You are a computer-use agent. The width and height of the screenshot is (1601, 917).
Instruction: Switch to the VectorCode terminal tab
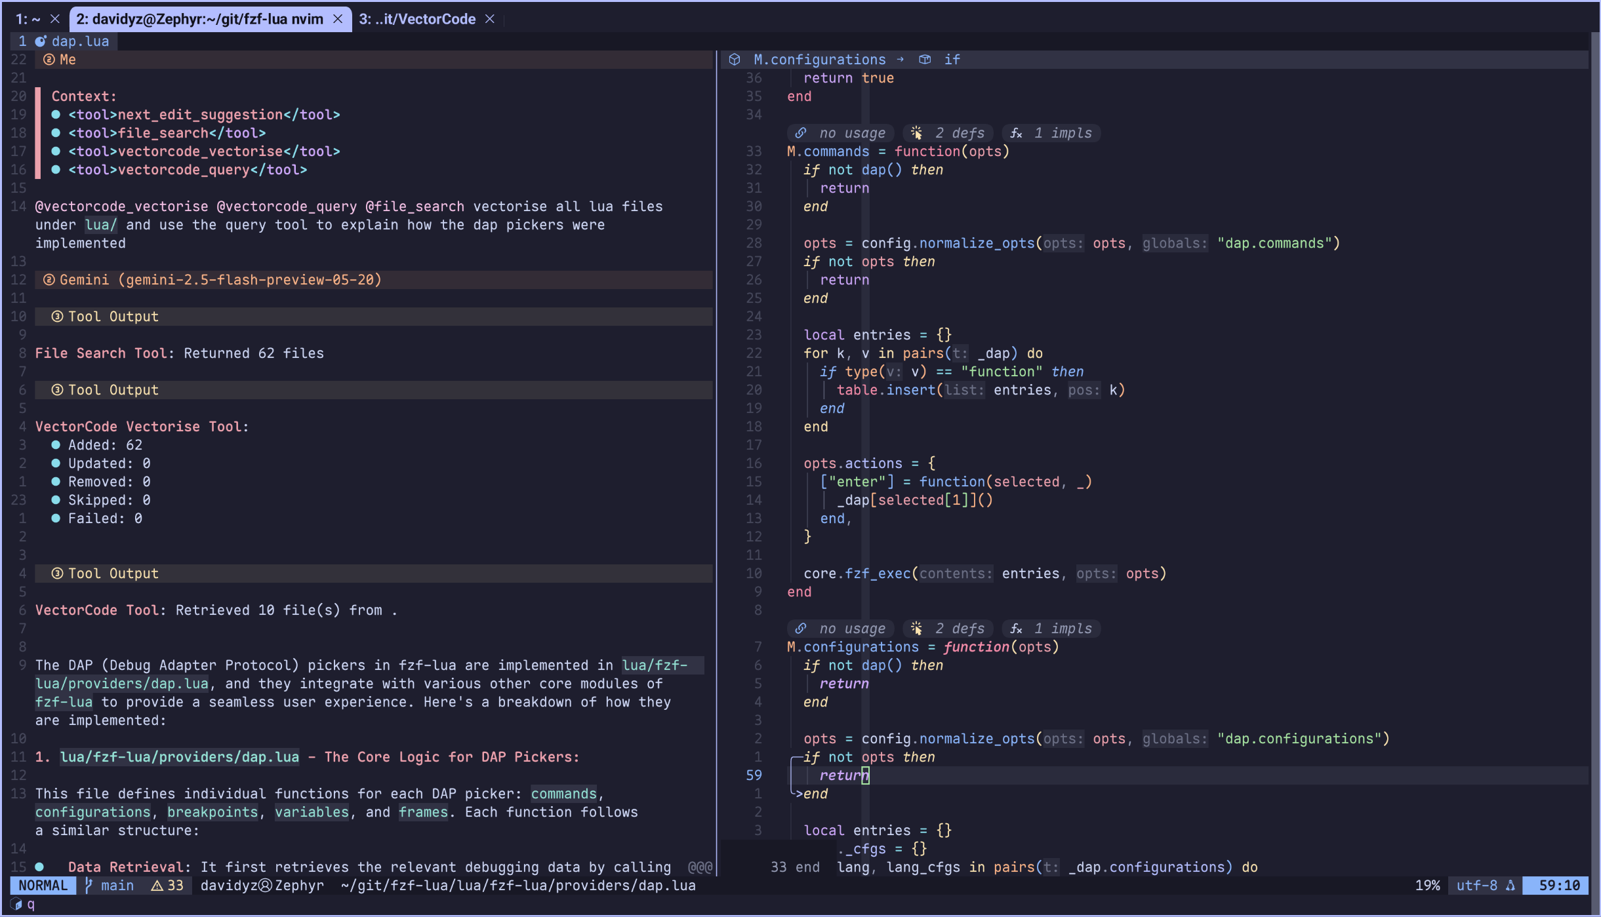tap(417, 19)
